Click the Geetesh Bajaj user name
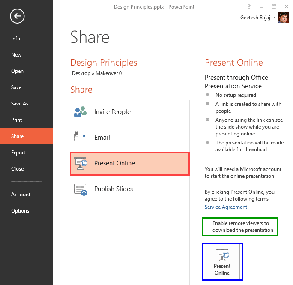Image resolution: width=293 pixels, height=285 pixels. click(255, 18)
